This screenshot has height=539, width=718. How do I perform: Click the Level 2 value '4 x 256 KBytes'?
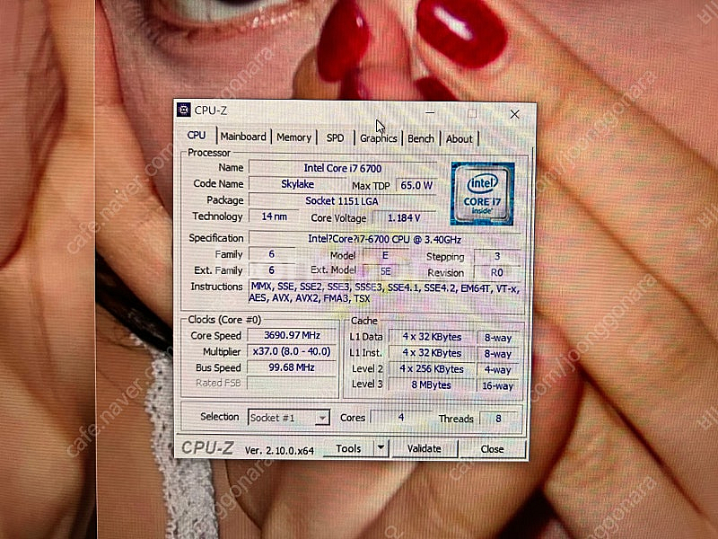click(432, 369)
